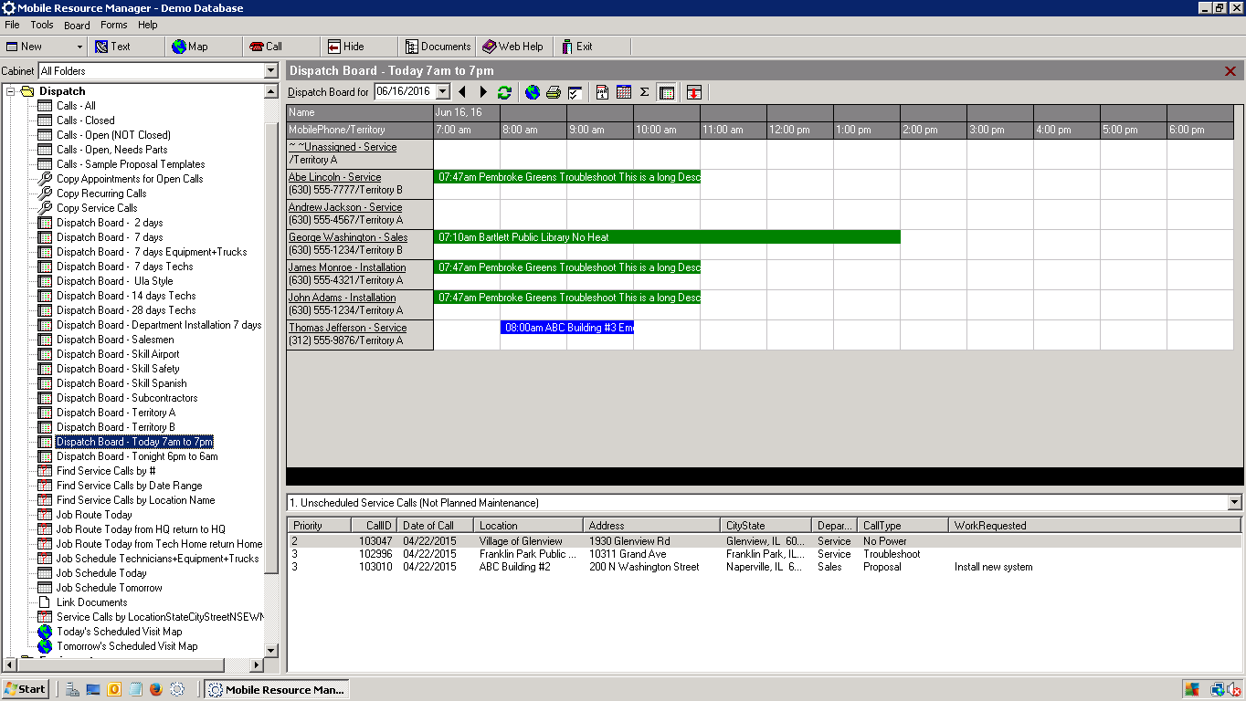Select Calls - Closed in folder tree

coord(86,120)
